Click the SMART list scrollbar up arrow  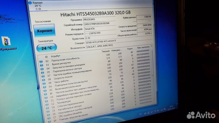click(151, 46)
